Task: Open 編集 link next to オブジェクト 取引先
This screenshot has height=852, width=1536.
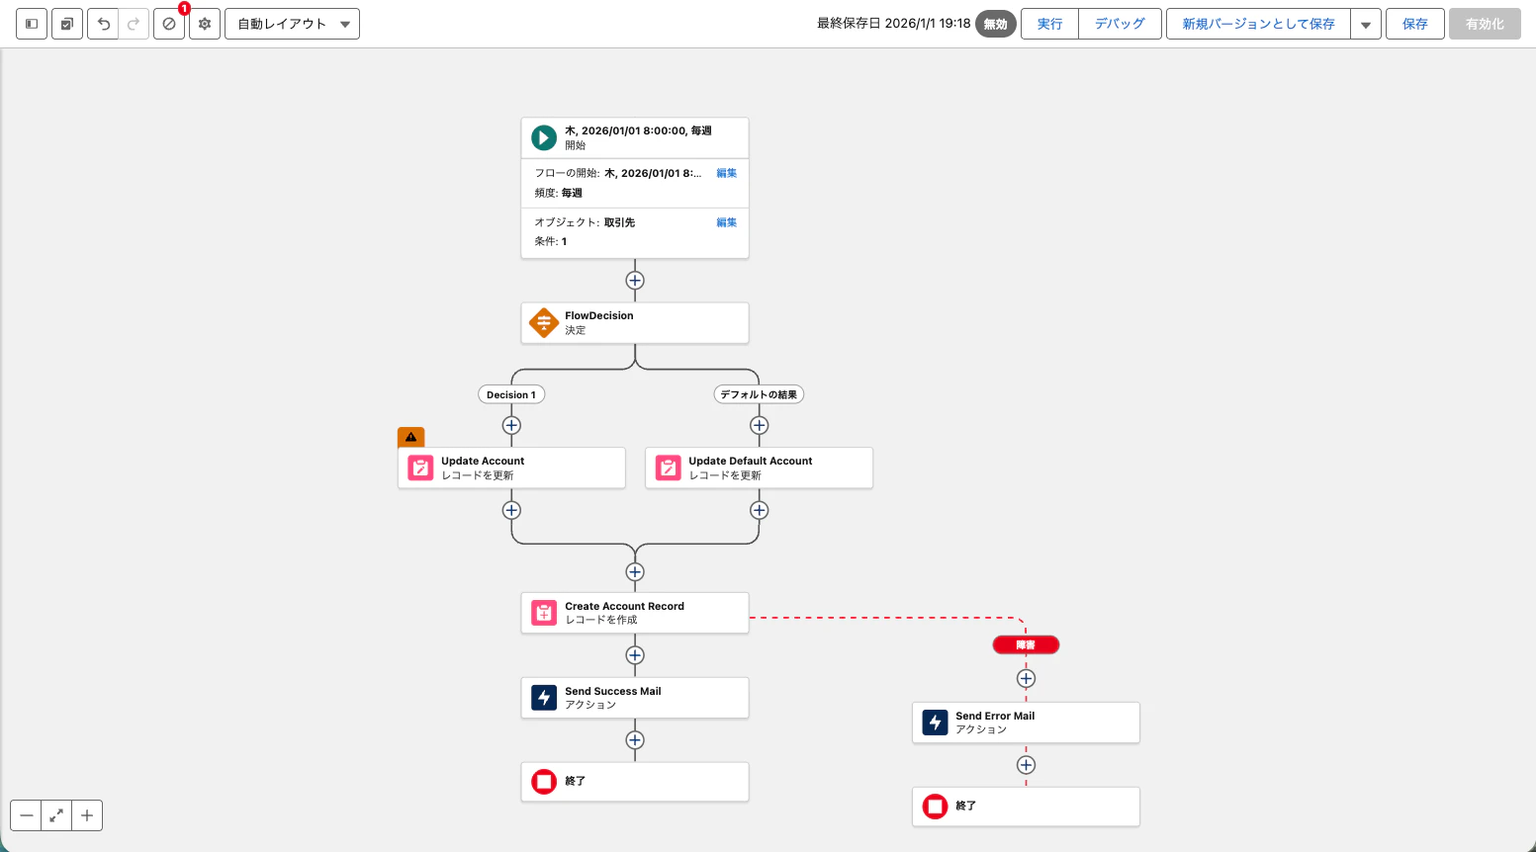Action: tap(727, 222)
